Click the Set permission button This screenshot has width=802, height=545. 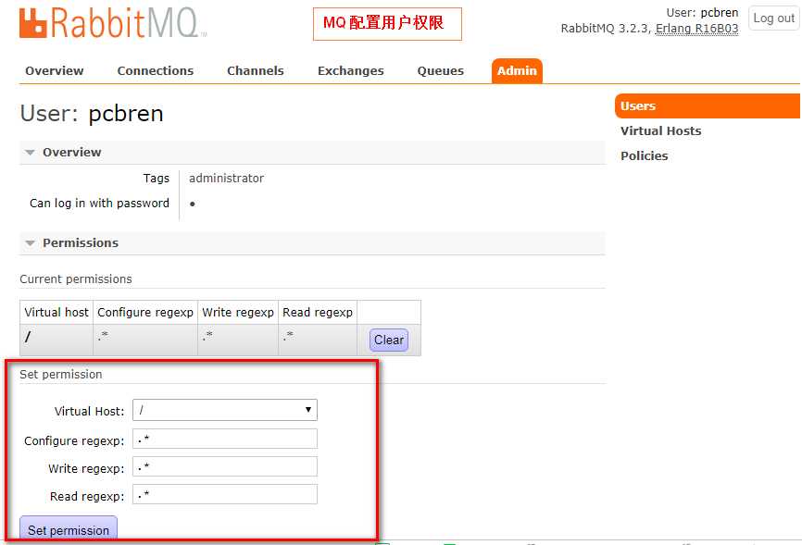coord(69,529)
